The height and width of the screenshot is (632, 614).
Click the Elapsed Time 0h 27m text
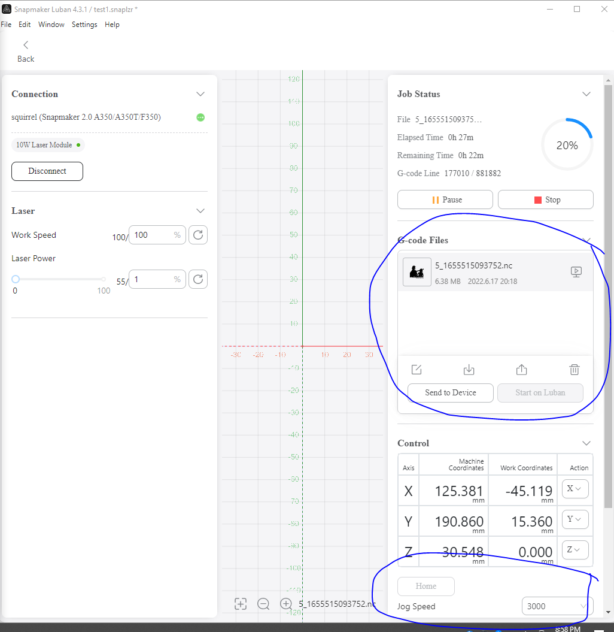pyautogui.click(x=435, y=137)
